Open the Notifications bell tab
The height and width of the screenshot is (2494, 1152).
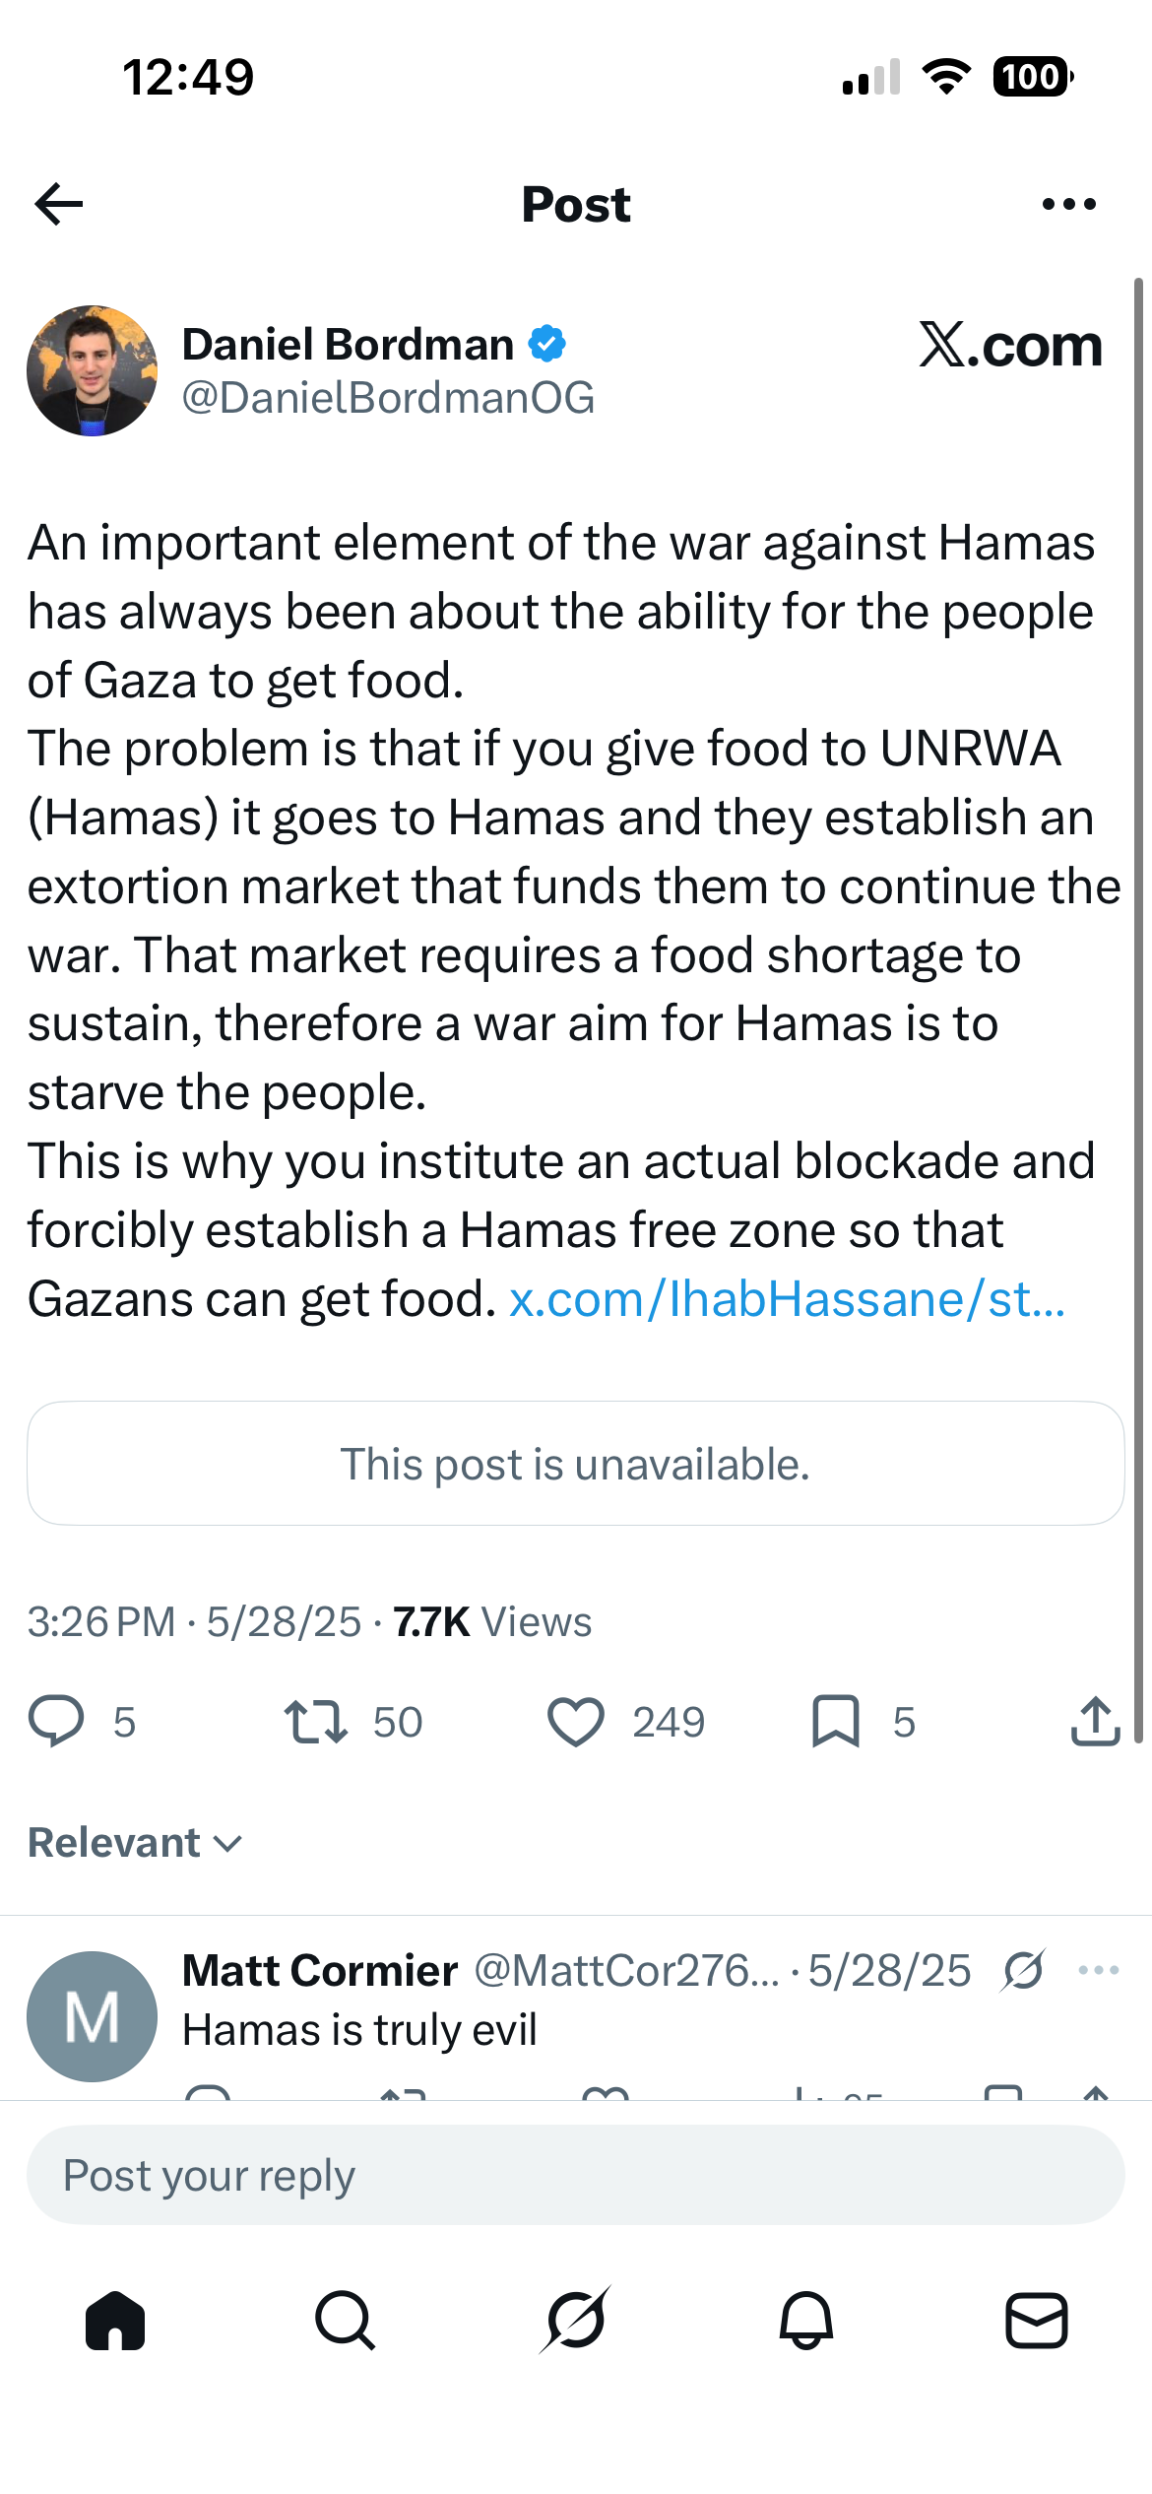click(806, 2321)
